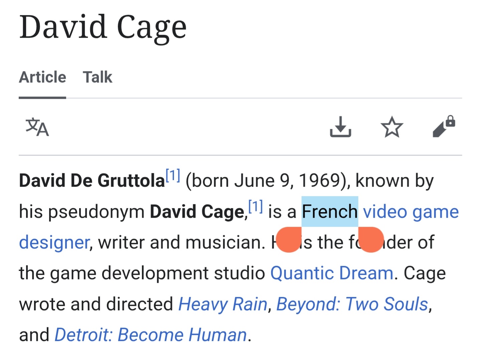Open the language translation icon

tap(37, 127)
